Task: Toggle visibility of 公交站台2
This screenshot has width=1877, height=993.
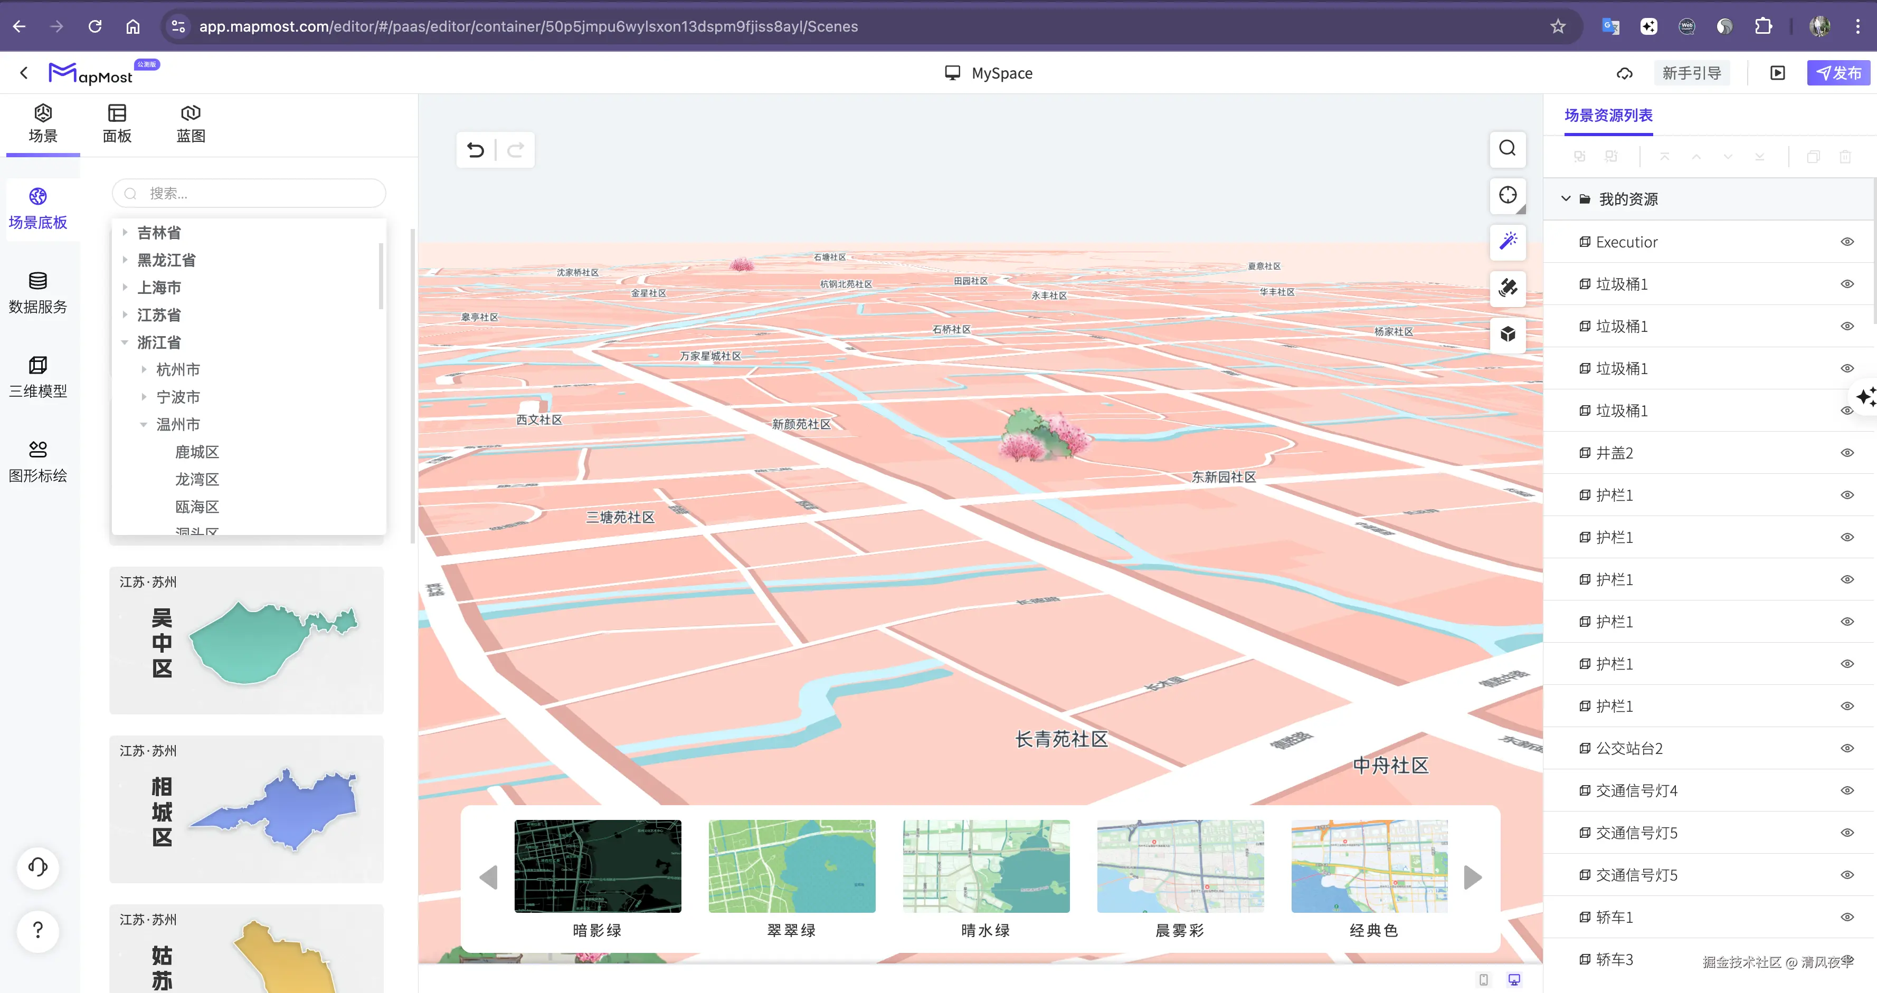Action: (x=1846, y=748)
